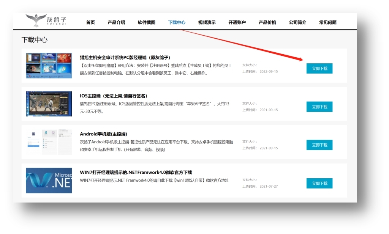This screenshot has width=389, height=234.
Task: Select the 下载中心 navigation tab
Action: coord(177,22)
